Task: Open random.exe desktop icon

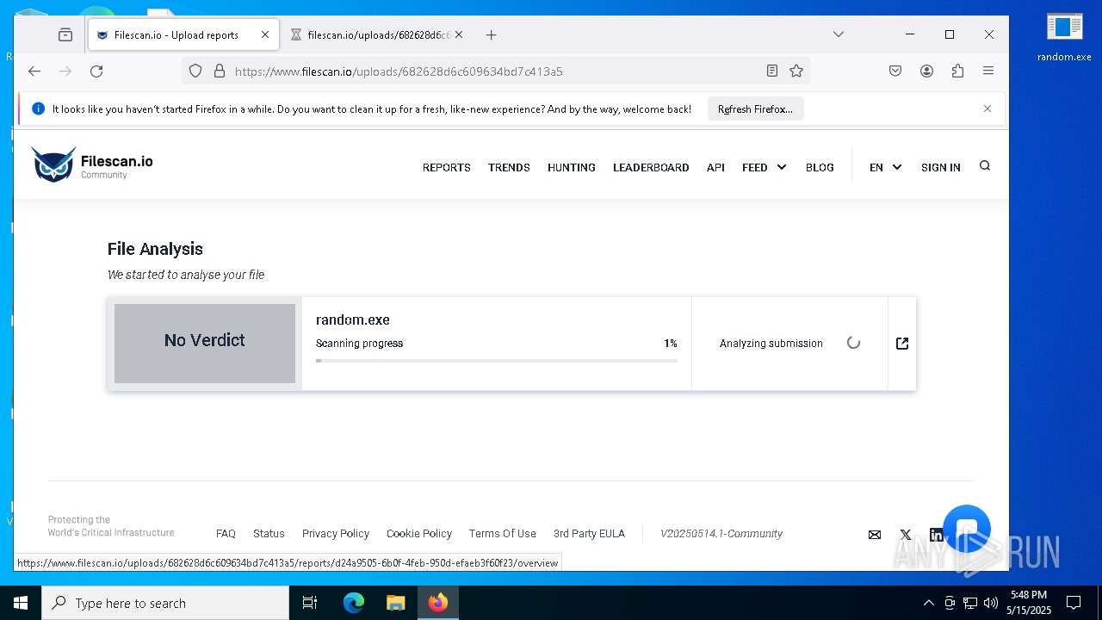Action: tap(1064, 38)
